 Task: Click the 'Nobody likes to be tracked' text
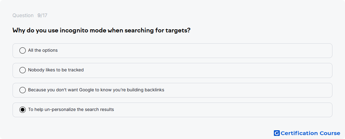(56, 70)
